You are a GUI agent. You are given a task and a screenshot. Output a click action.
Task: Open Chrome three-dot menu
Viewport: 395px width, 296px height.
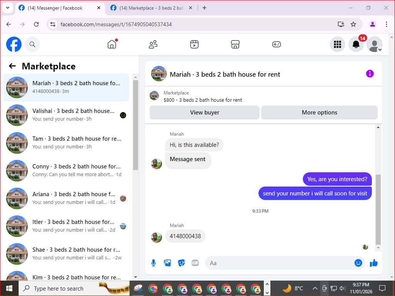click(386, 24)
